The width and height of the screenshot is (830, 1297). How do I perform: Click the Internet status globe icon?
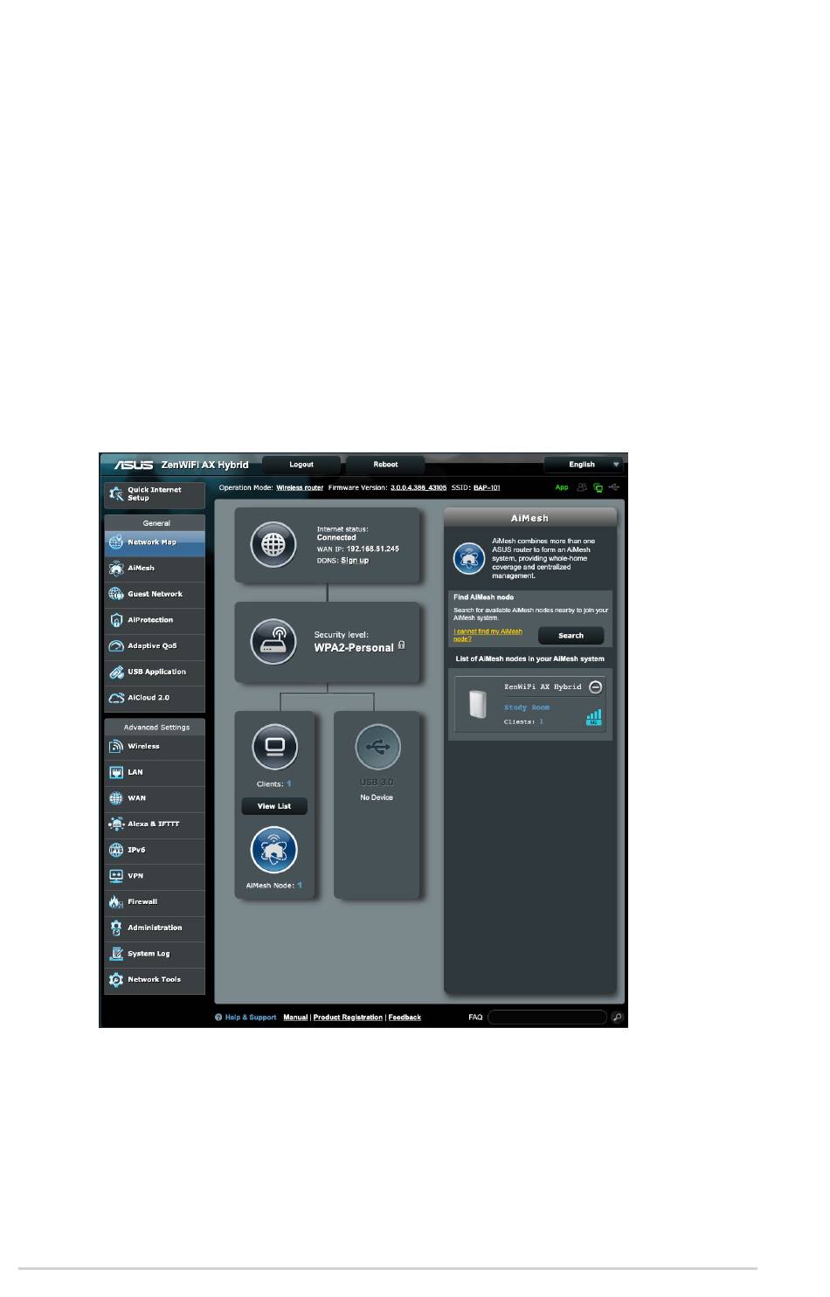point(273,545)
